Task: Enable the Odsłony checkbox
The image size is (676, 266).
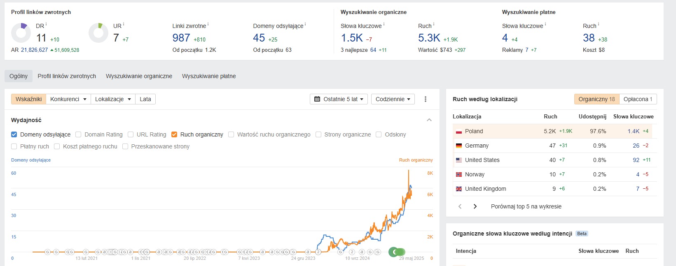Action: 379,134
